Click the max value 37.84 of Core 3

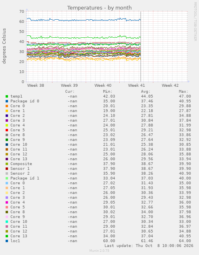pyautogui.click(x=185, y=120)
